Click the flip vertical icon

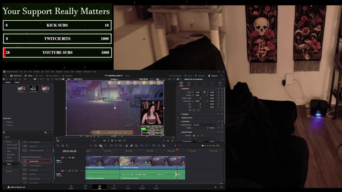point(198,110)
